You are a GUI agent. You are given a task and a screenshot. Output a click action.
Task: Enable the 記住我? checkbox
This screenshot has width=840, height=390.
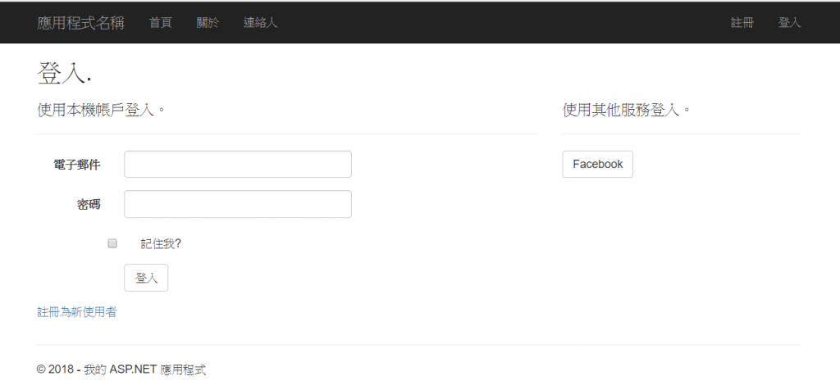(x=112, y=243)
